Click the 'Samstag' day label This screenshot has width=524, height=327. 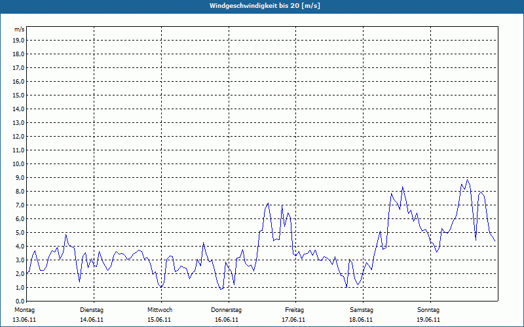tap(362, 310)
